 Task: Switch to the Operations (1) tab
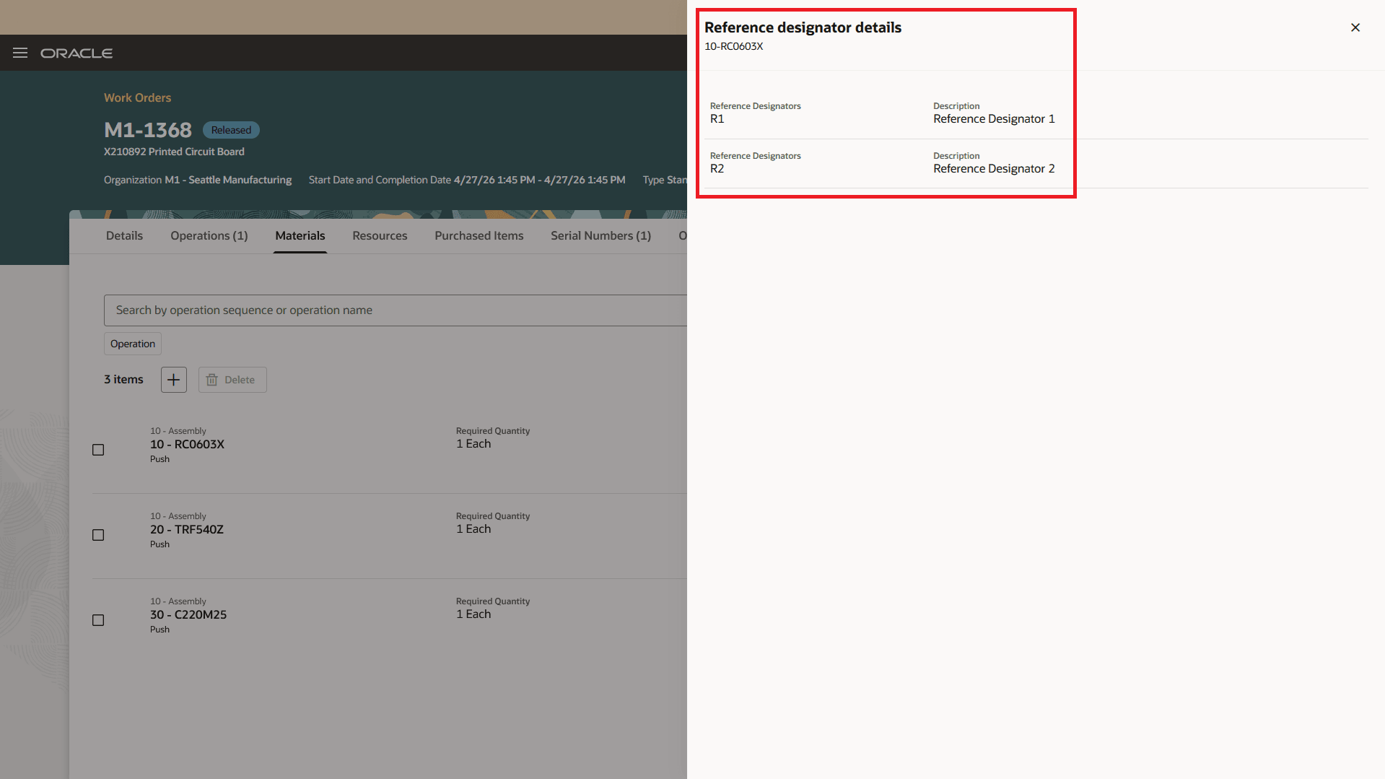click(209, 235)
